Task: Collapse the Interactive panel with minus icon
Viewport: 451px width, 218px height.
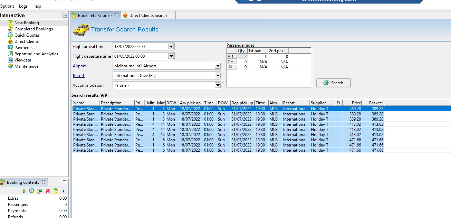Action: tap(64, 16)
